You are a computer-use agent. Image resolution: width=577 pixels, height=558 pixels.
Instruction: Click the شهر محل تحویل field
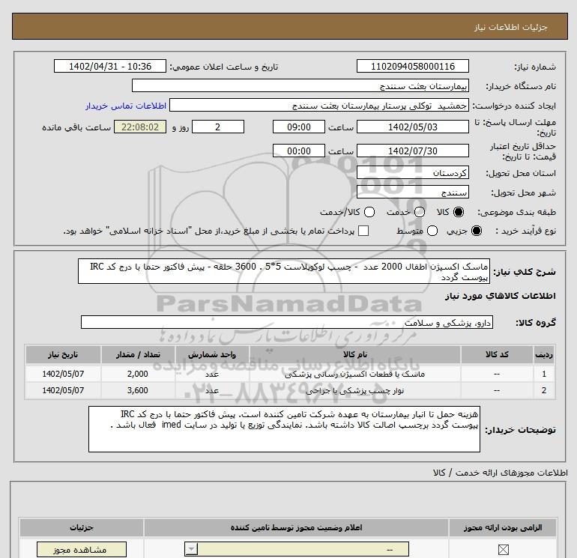pyautogui.click(x=413, y=192)
